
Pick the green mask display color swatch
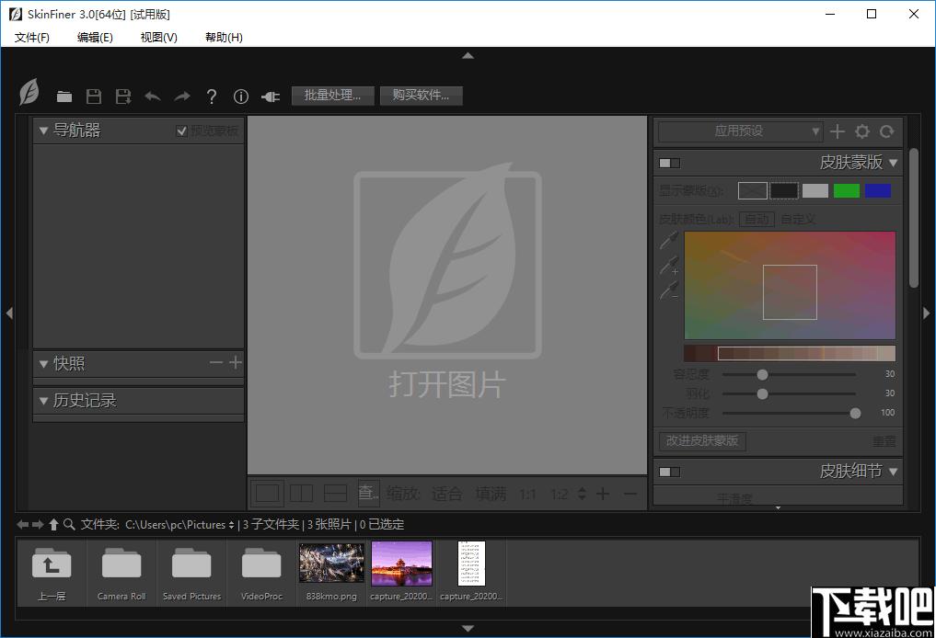(847, 191)
